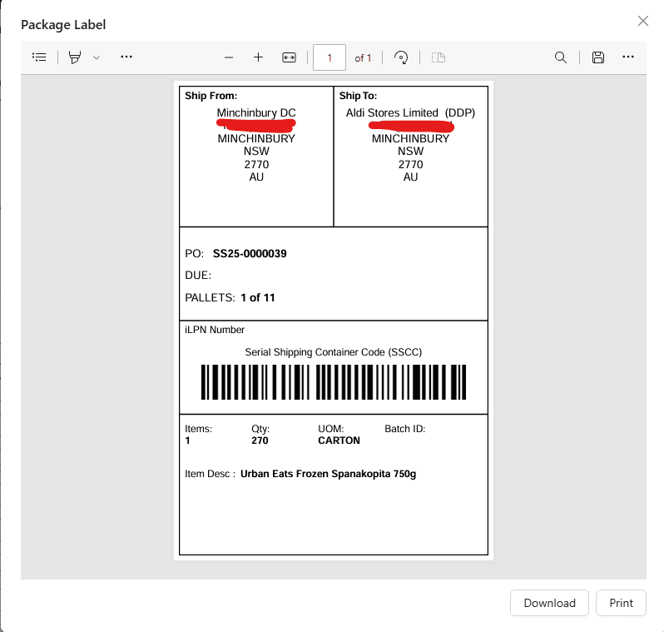
Task: Click the SSCC barcode on label
Action: [334, 382]
